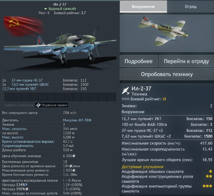Click three-star rating next to Боевой рейтинг
Image resolution: width=214 pixels, height=196 pixels.
tap(125, 99)
